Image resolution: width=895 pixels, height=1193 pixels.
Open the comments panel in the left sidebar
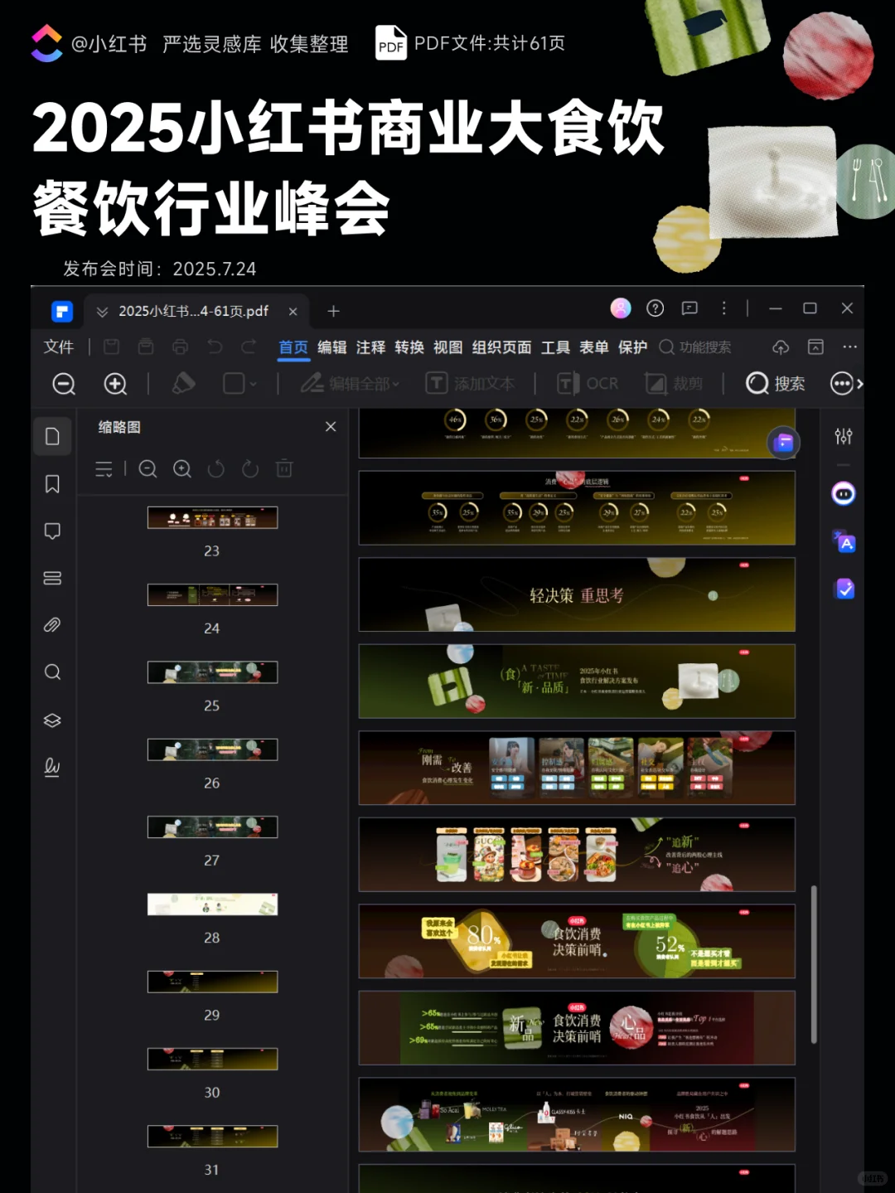[52, 531]
